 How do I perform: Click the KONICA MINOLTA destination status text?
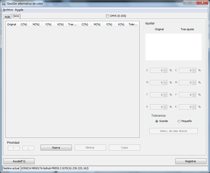pyautogui.click(x=55, y=168)
